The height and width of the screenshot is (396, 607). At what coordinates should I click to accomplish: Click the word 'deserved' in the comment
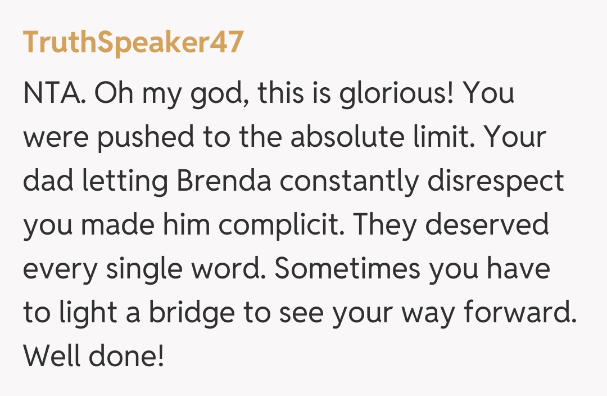coord(487,225)
